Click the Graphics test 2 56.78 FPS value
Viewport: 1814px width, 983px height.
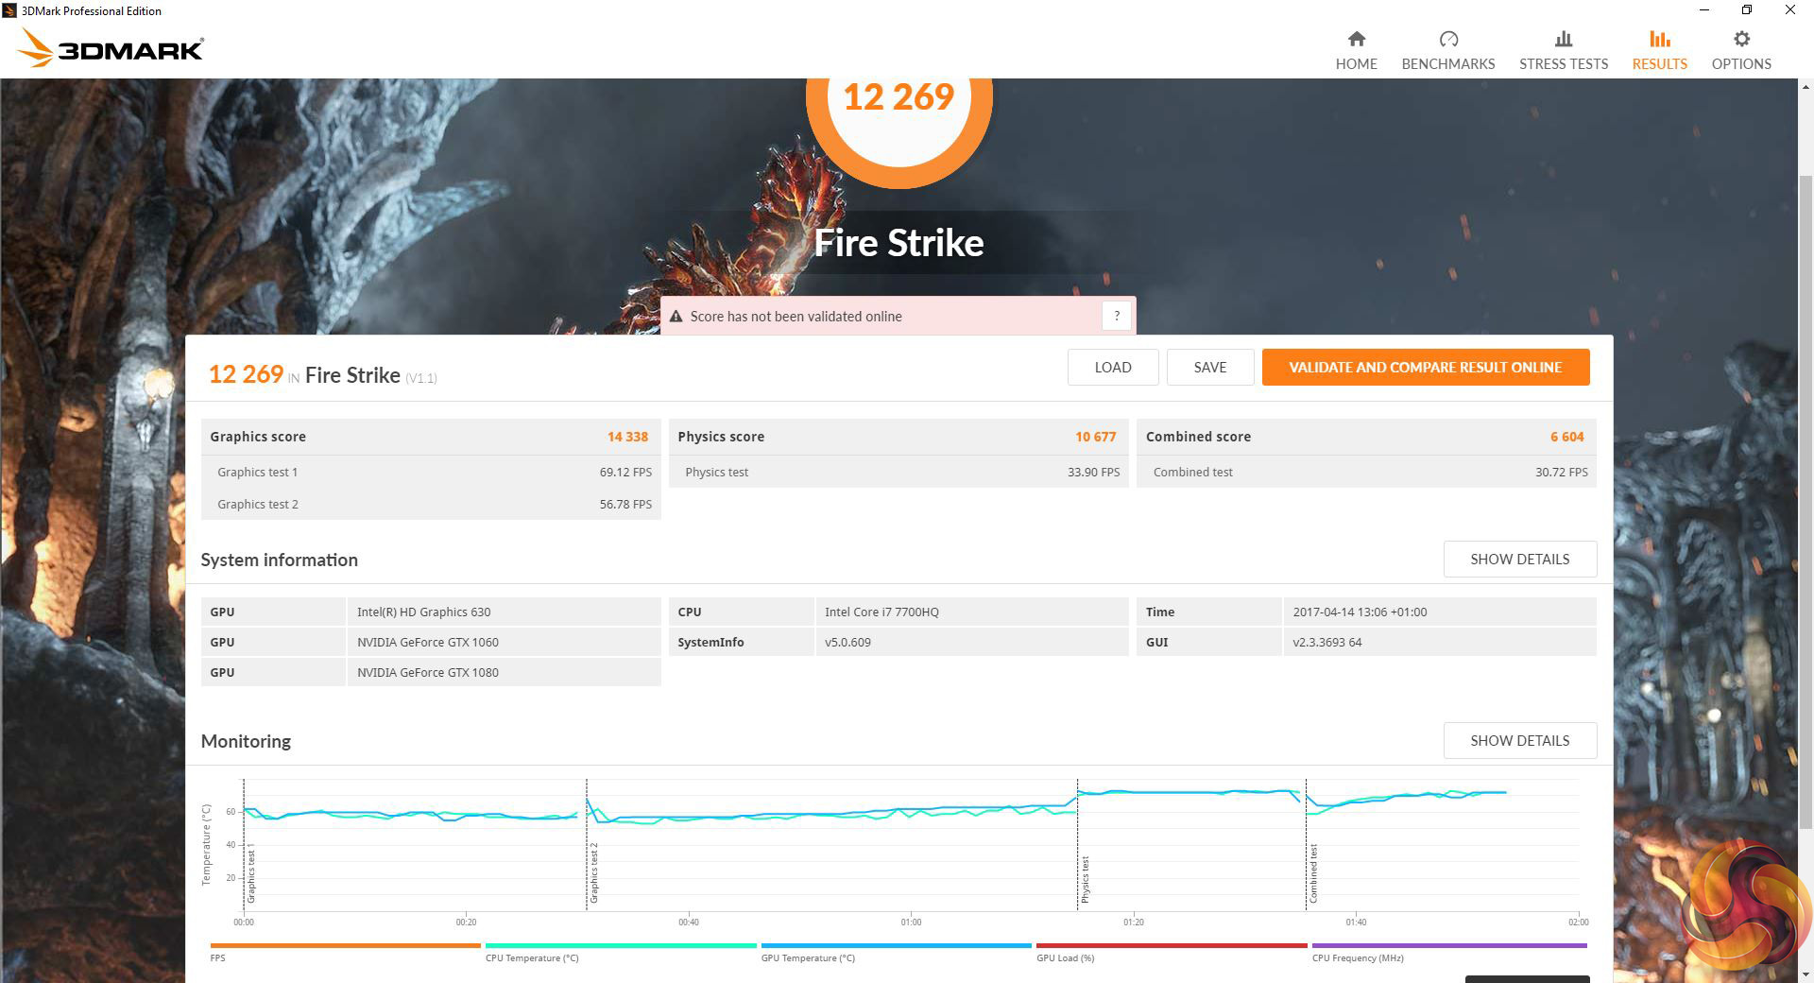tap(625, 505)
